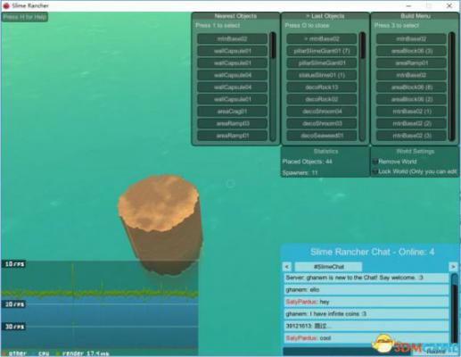The image size is (461, 357).
Task: Click the Build Menu list scrollbar
Action: coord(452,87)
